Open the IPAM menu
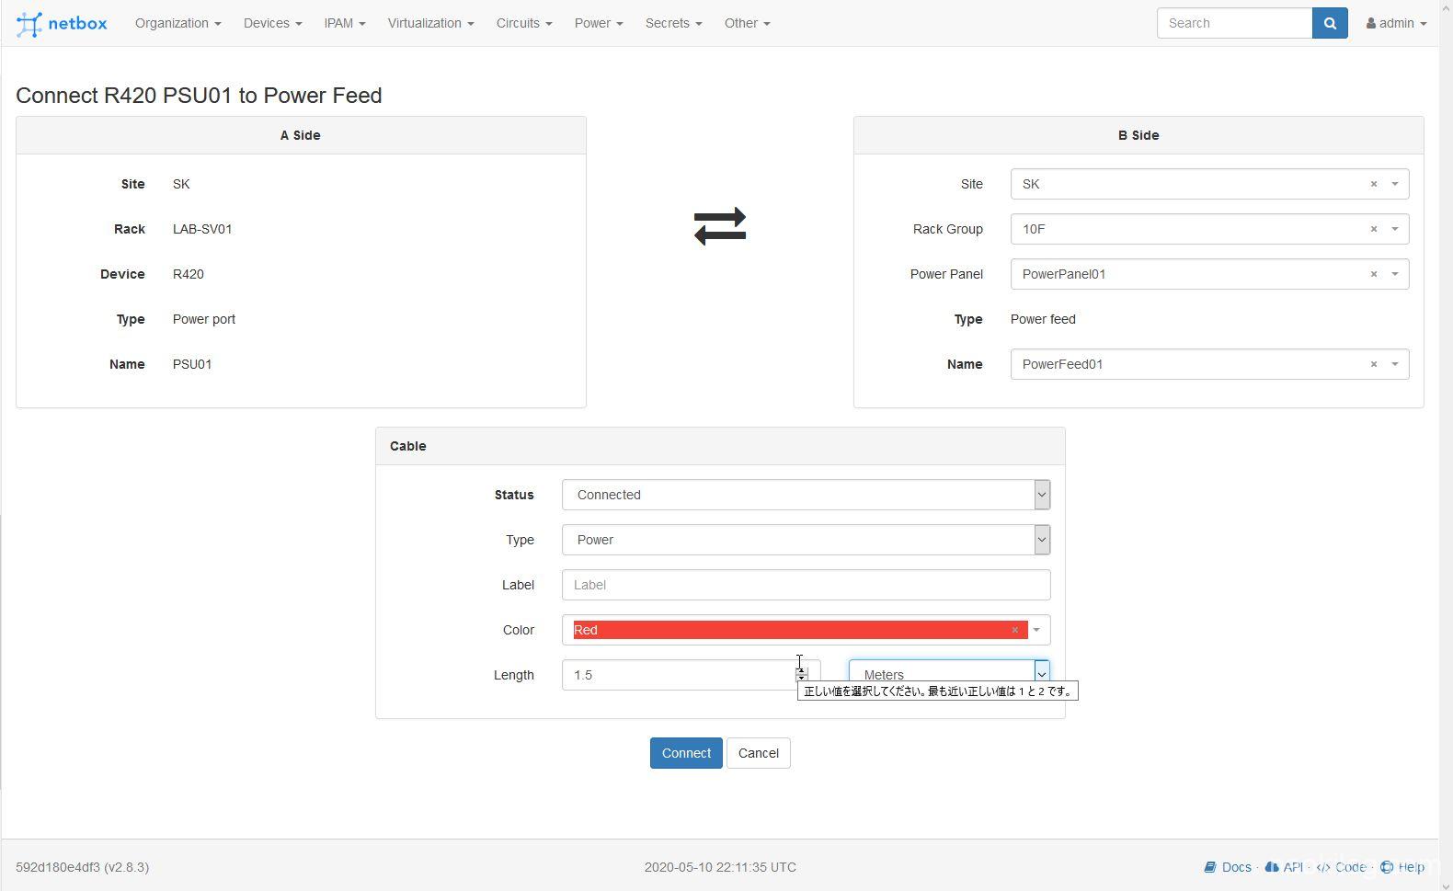Image resolution: width=1453 pixels, height=891 pixels. (x=345, y=23)
